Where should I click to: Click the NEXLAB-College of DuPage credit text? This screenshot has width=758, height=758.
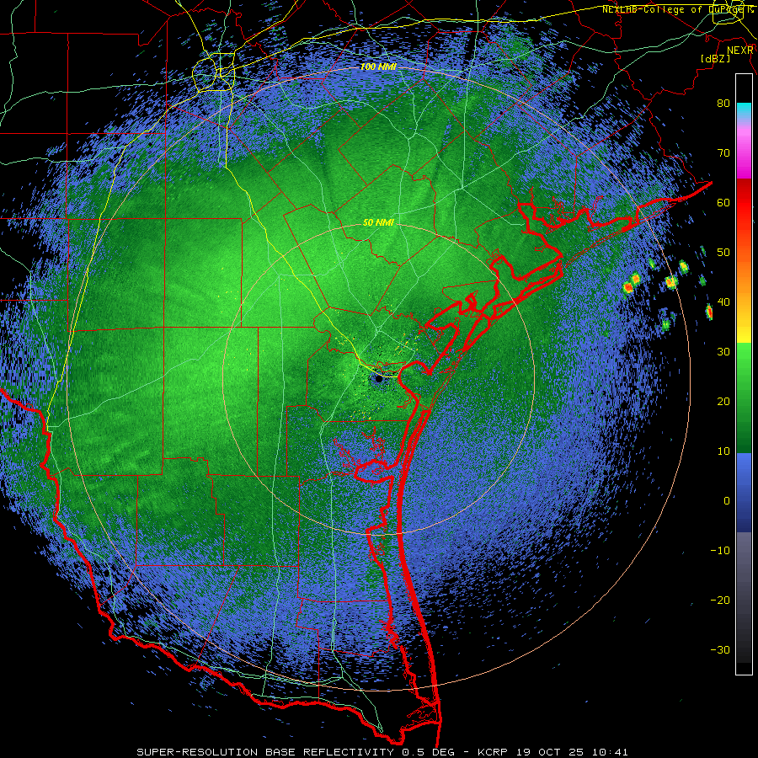tap(678, 9)
